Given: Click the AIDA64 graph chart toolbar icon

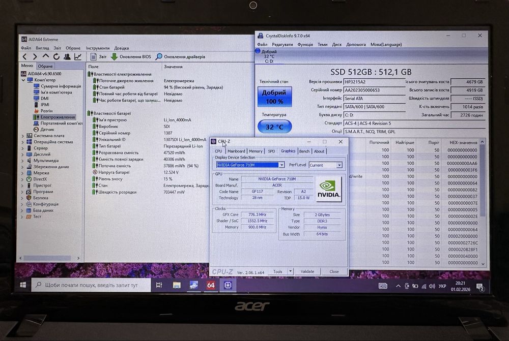Looking at the screenshot, I should point(78,57).
